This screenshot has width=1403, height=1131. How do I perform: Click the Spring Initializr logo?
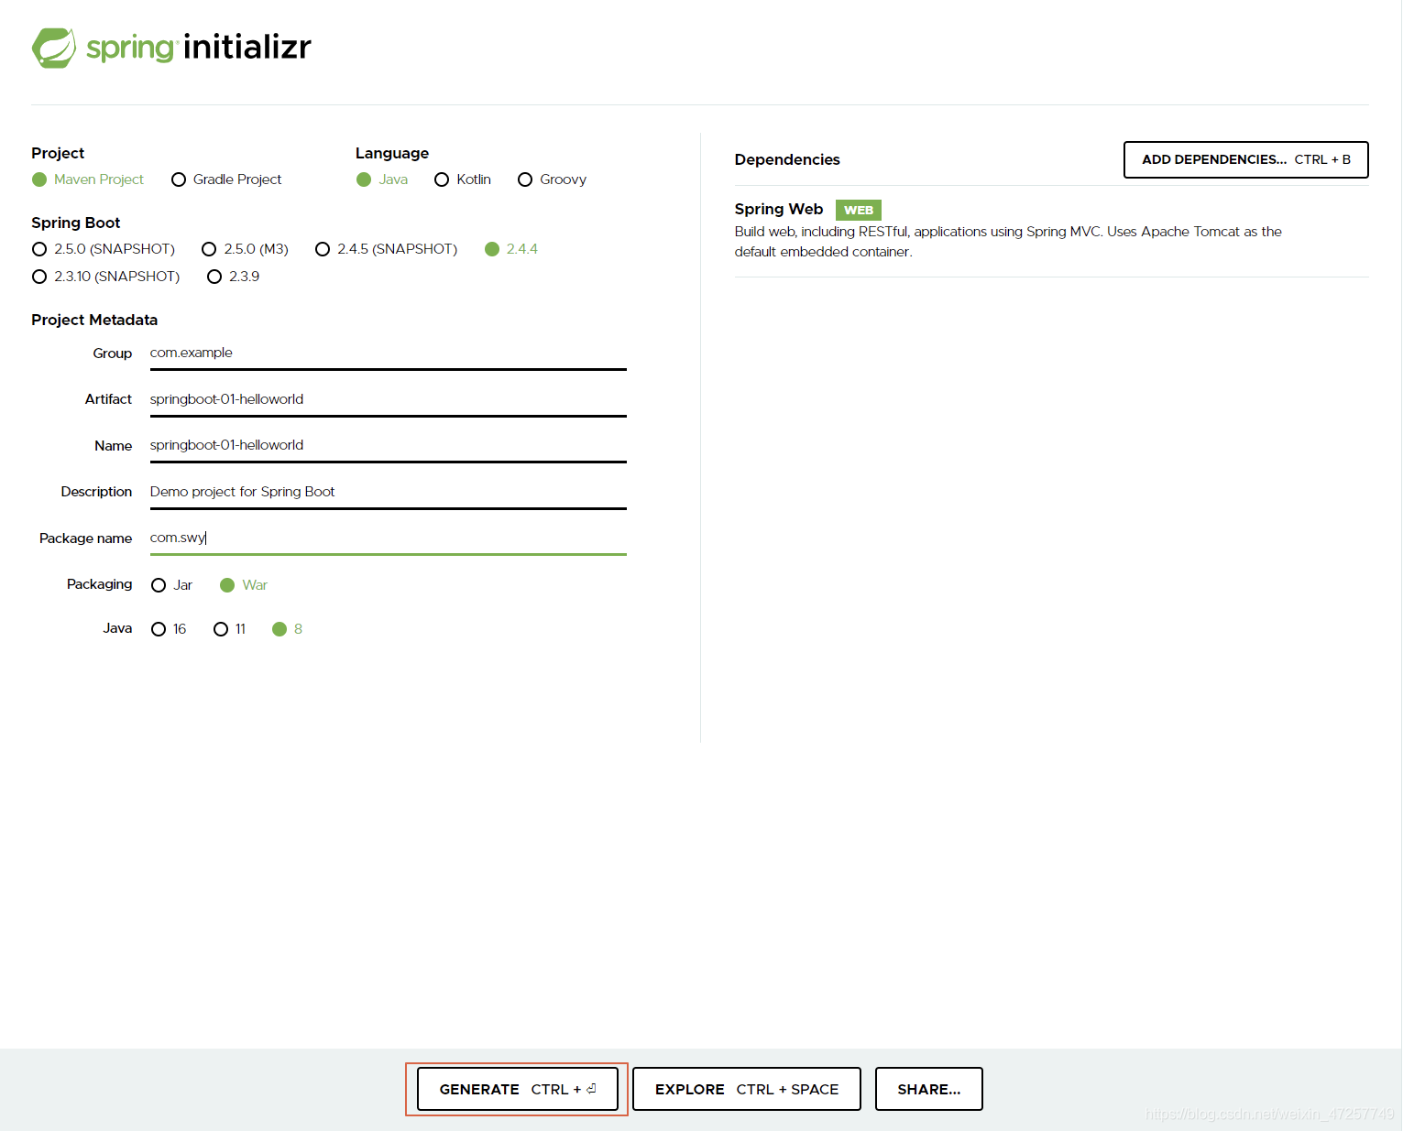point(171,48)
